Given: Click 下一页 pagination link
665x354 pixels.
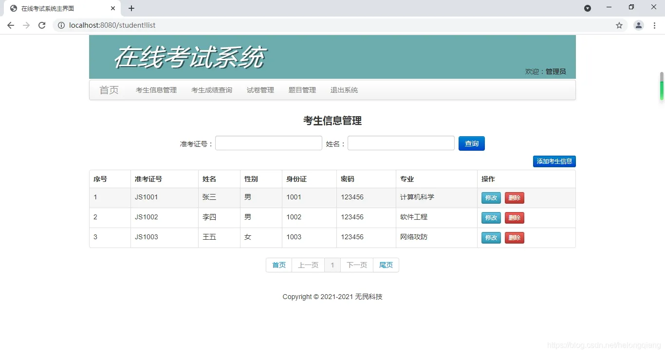Looking at the screenshot, I should pyautogui.click(x=357, y=265).
